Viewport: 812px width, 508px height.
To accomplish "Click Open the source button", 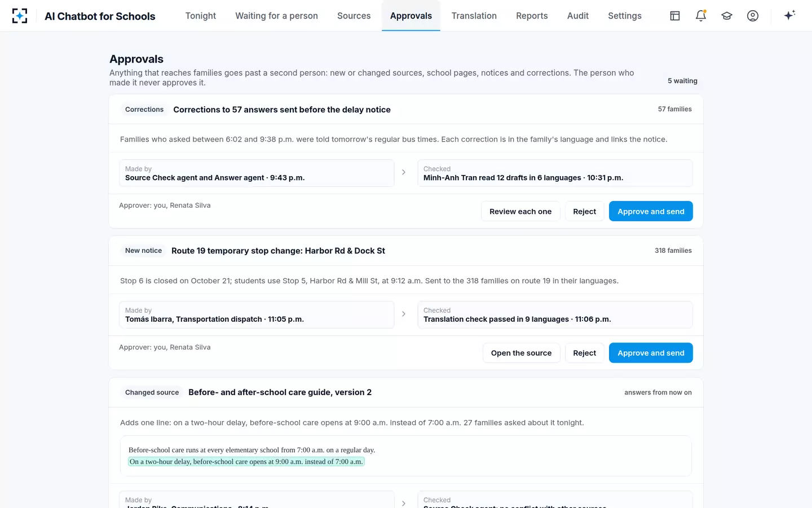I will click(521, 353).
